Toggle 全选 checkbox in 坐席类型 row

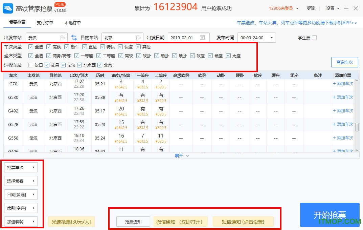coord(30,56)
